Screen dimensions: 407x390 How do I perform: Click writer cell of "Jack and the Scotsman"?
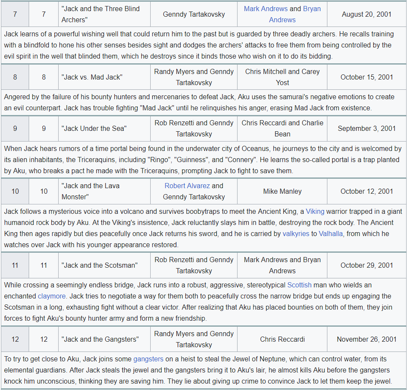tap(282, 265)
